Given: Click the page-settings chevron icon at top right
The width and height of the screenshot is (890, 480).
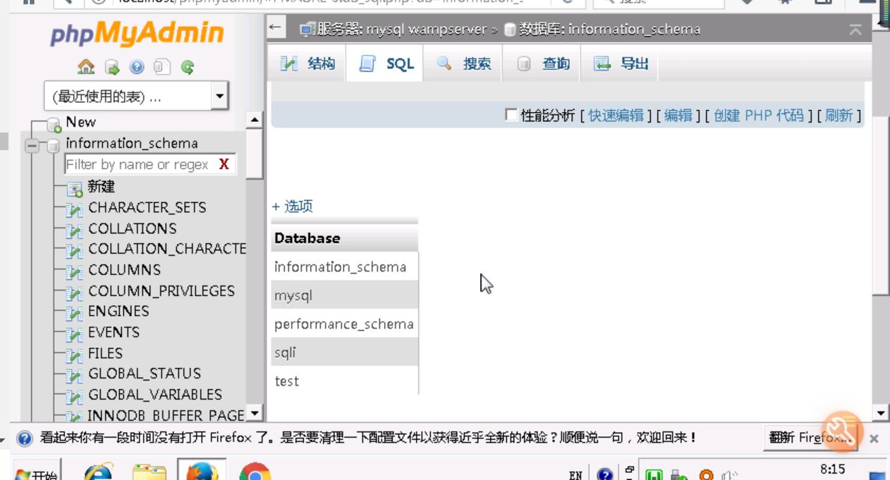Looking at the screenshot, I should point(855,30).
